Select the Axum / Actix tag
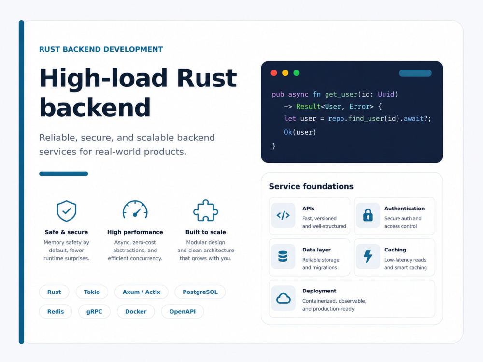Viewport: 483px width, 362px height. pos(142,292)
